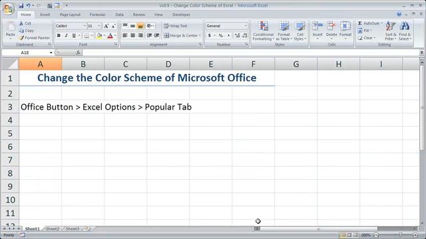Decrease decimal places
The height and width of the screenshot is (239, 426).
point(244,35)
